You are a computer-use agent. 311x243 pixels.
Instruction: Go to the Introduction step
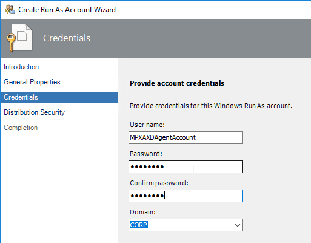click(x=21, y=67)
